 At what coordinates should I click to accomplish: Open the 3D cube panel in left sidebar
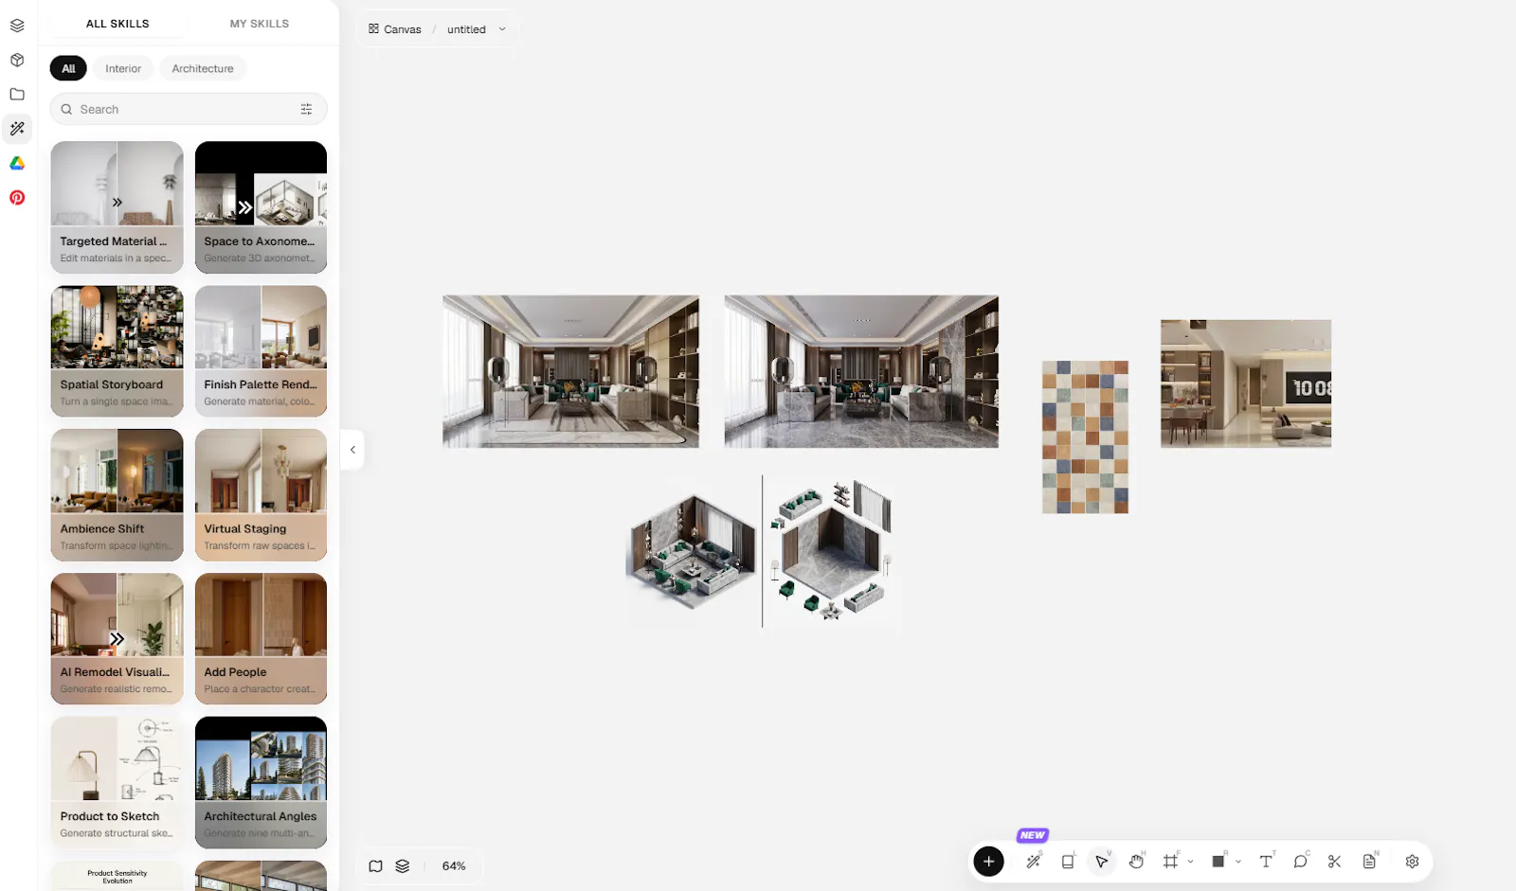click(x=17, y=60)
